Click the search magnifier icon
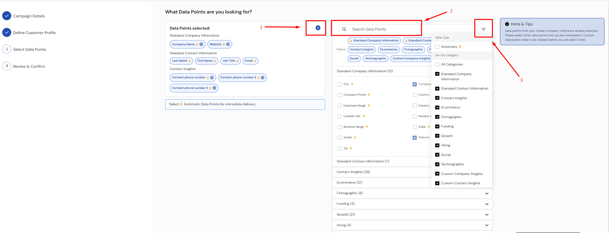 (344, 29)
